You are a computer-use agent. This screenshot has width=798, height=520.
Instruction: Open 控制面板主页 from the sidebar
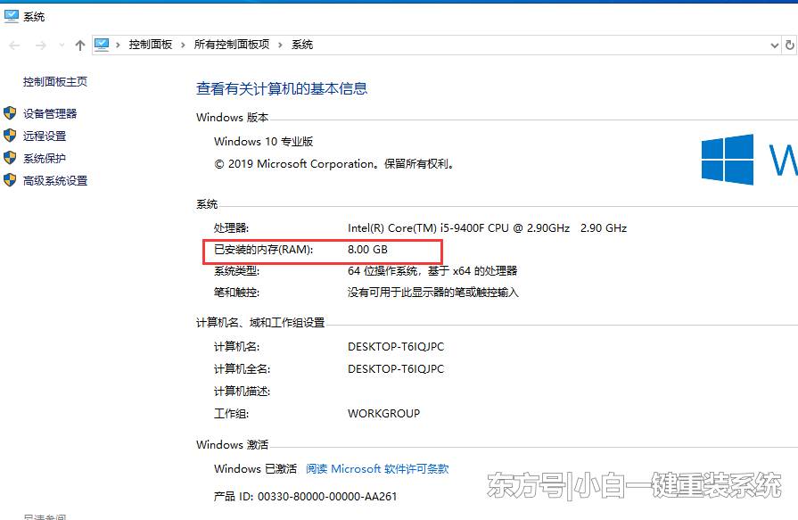point(54,81)
